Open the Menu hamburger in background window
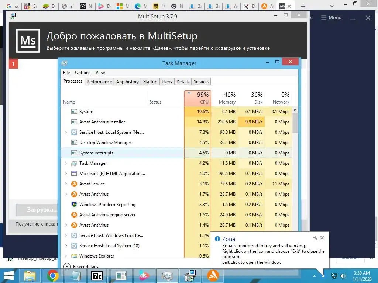The image size is (378, 283). [x=331, y=18]
